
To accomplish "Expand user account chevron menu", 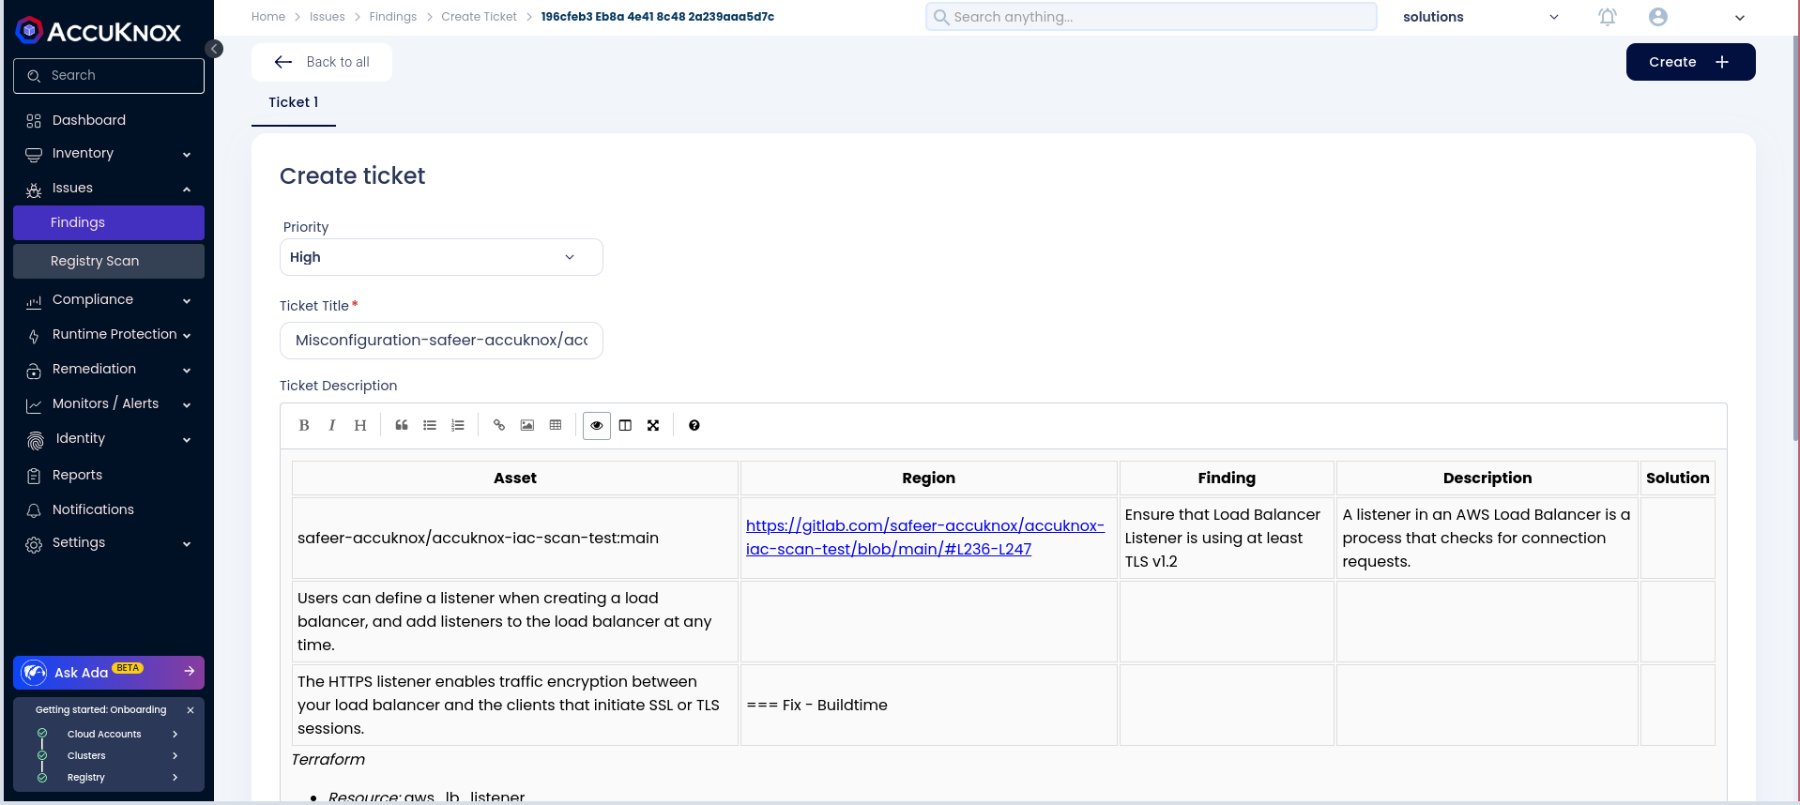I will [x=1740, y=17].
